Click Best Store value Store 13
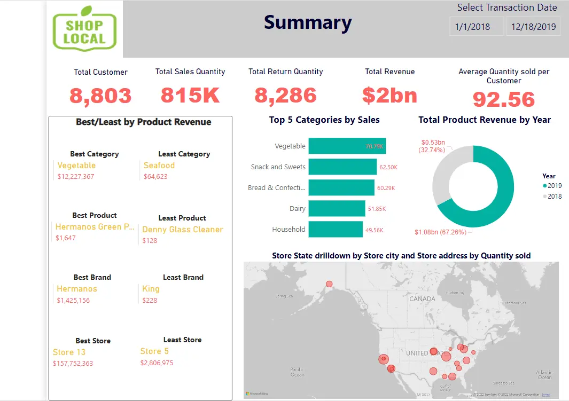Viewport: 569px width, 401px height. 69,352
